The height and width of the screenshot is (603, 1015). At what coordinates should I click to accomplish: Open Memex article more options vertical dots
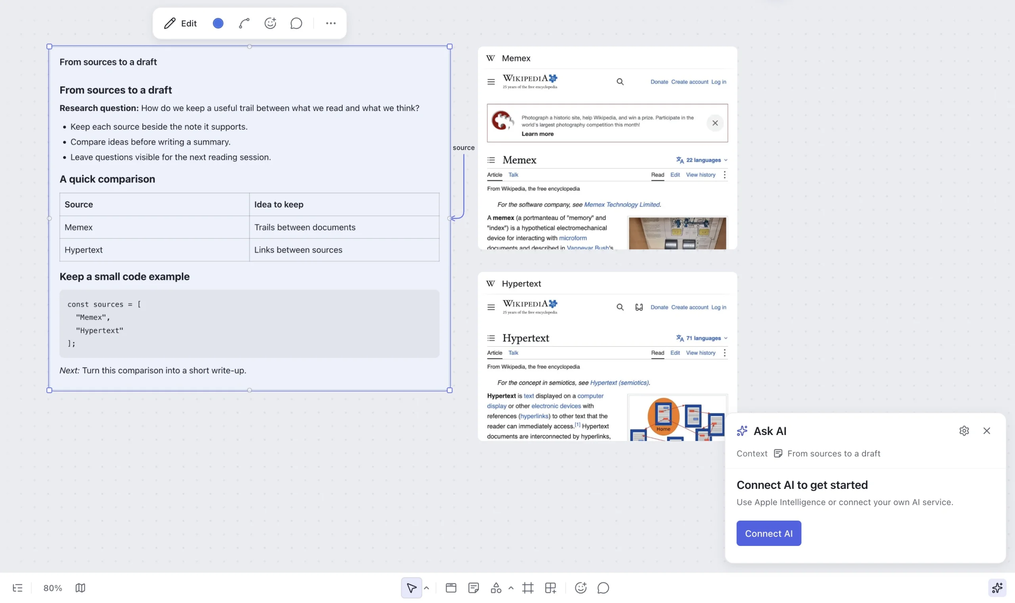pyautogui.click(x=724, y=175)
